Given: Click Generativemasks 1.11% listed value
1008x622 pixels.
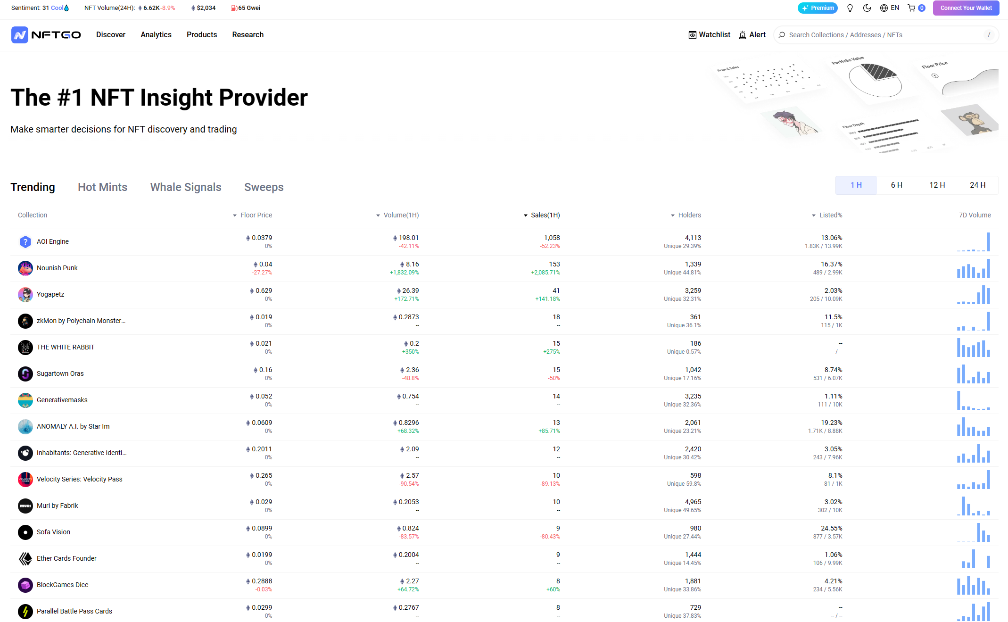Looking at the screenshot, I should pos(833,396).
